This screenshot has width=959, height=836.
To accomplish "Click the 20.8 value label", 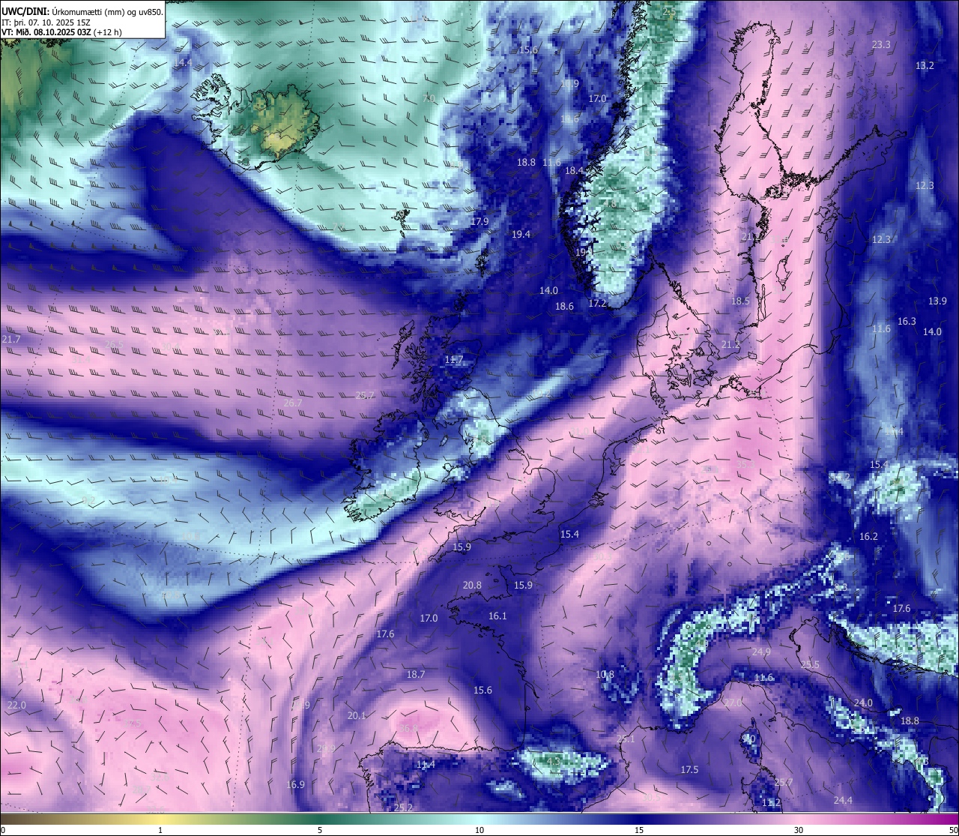I will coord(472,585).
